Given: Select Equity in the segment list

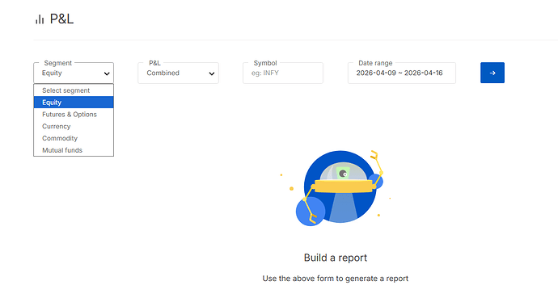Looking at the screenshot, I should [x=74, y=103].
